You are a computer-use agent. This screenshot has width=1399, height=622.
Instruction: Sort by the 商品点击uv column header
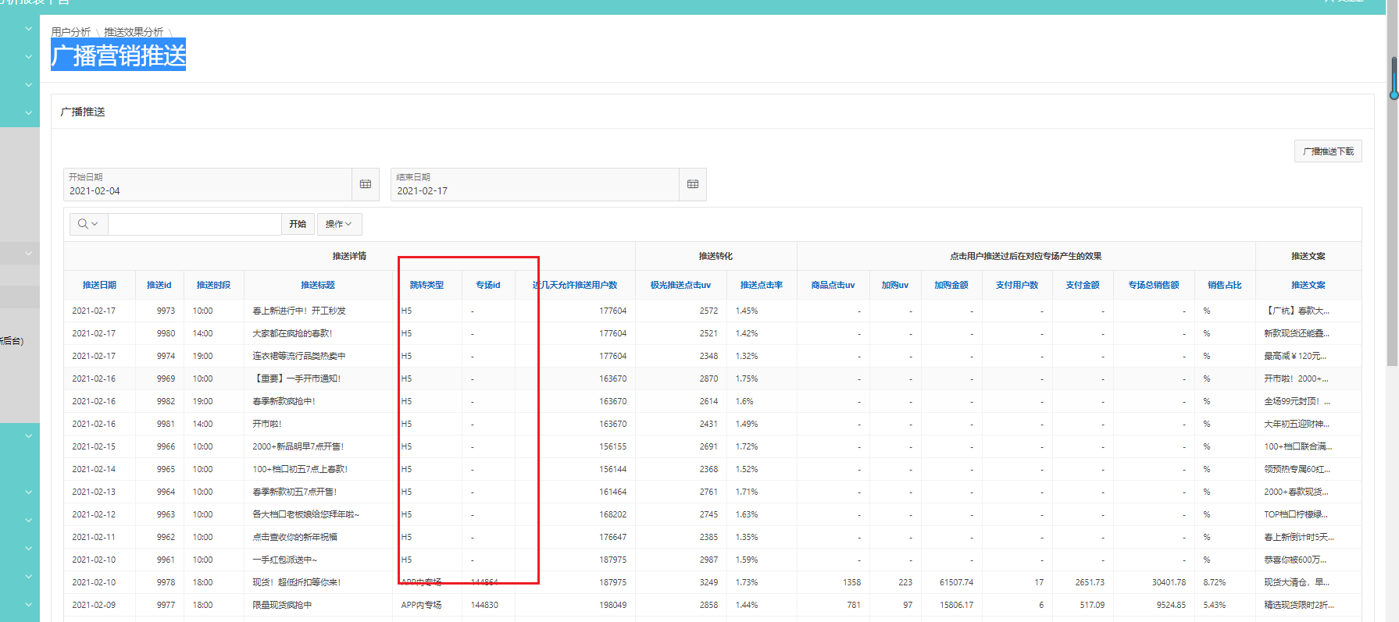pyautogui.click(x=833, y=285)
